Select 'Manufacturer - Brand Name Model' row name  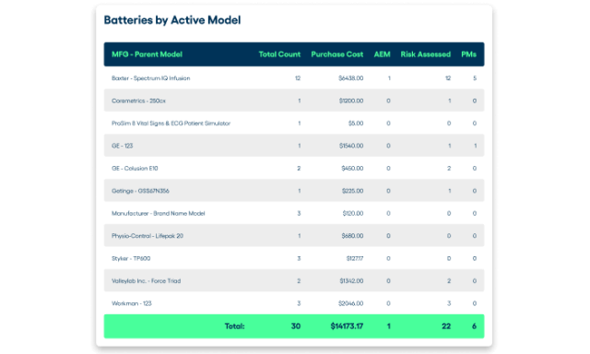(158, 213)
